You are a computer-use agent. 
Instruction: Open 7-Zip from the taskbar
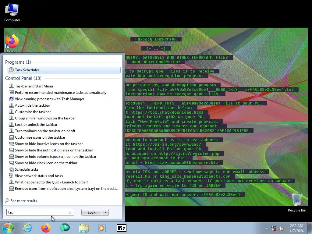click(x=121, y=228)
